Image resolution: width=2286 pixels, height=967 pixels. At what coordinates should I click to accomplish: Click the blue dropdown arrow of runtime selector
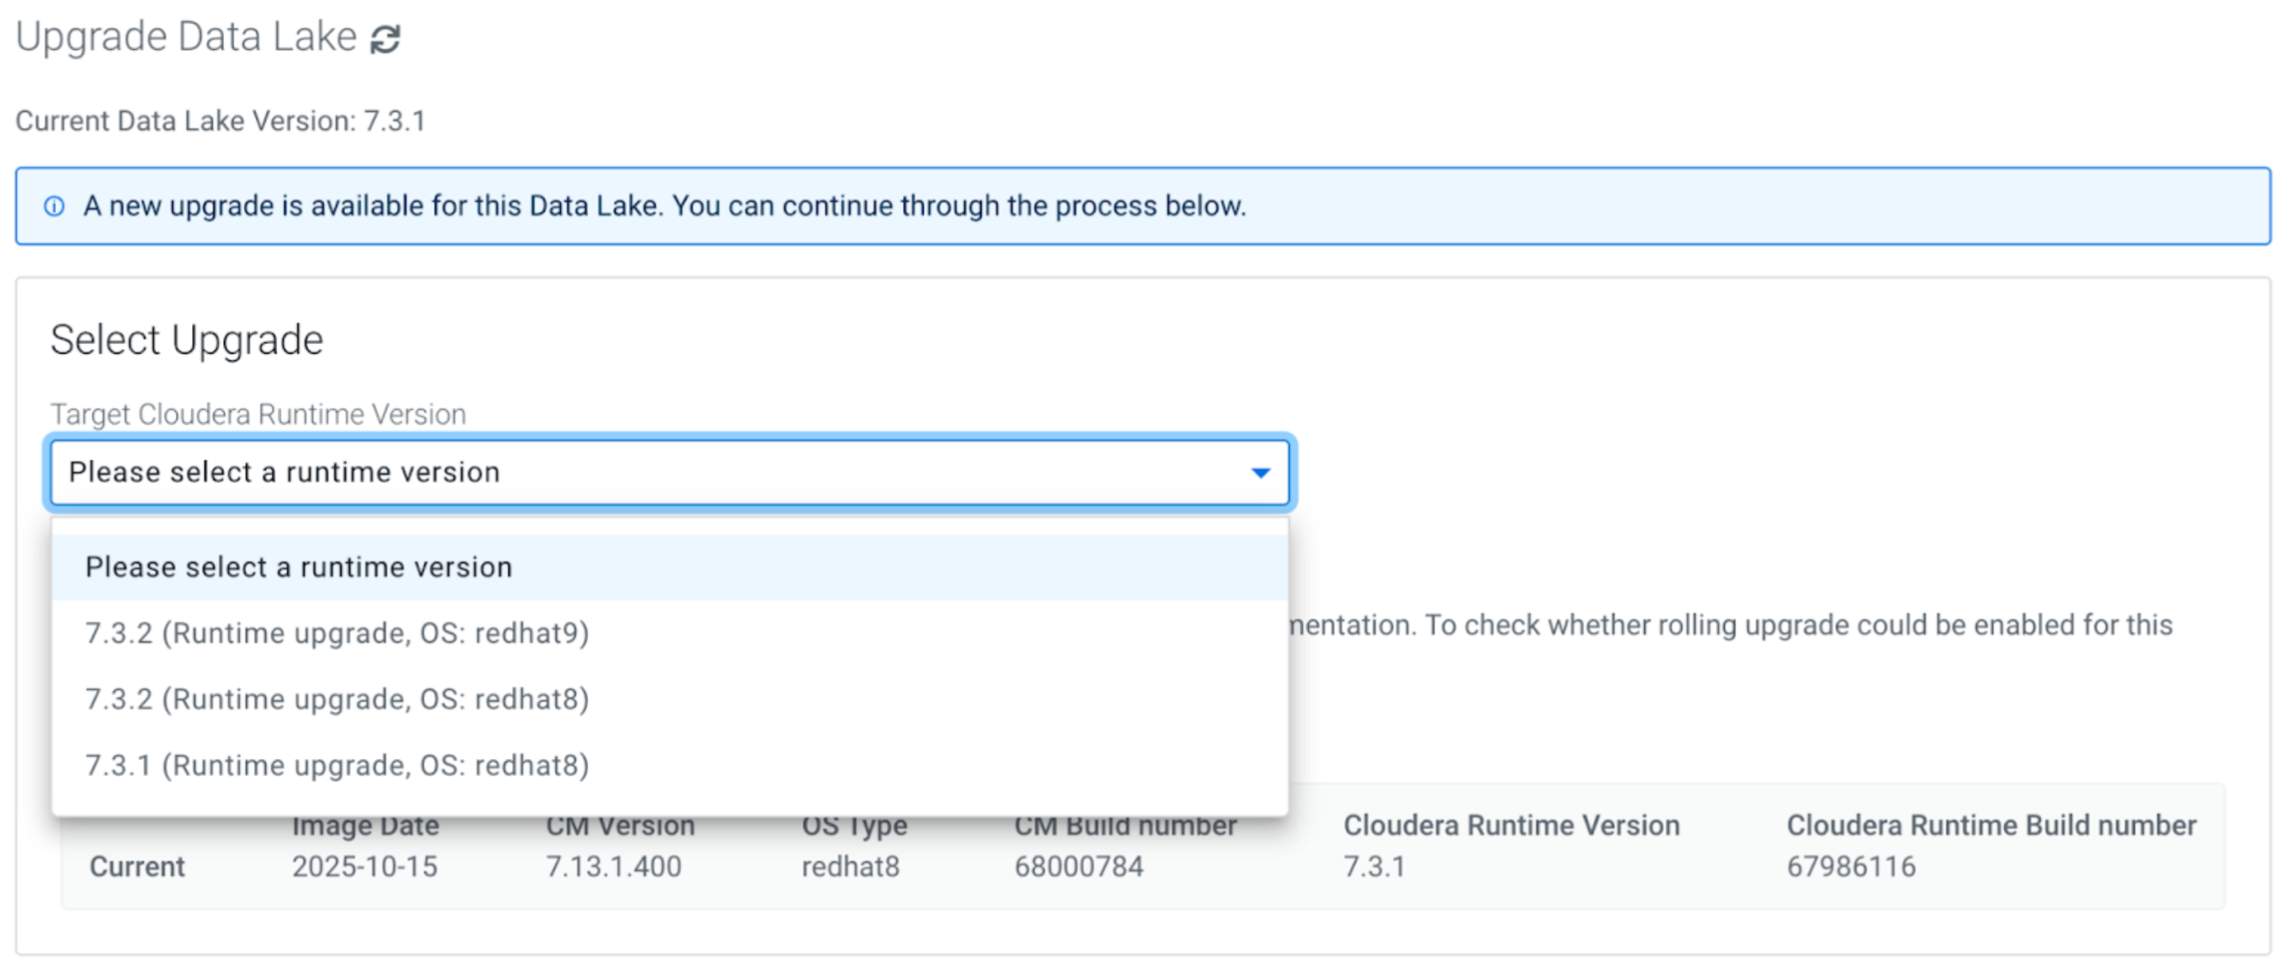1259,473
